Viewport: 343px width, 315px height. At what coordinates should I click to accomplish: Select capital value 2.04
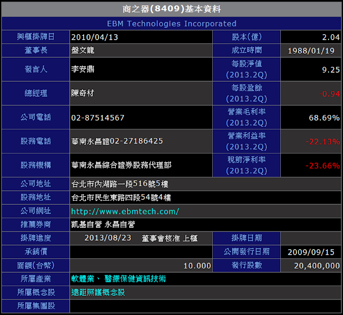pos(331,37)
